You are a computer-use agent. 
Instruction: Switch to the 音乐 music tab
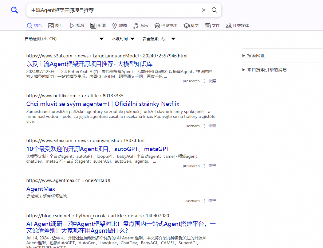[x=141, y=26]
